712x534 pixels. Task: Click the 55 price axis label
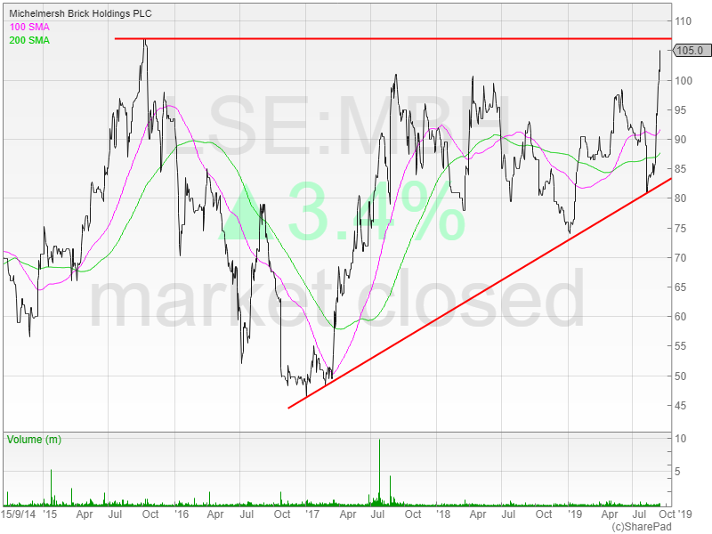point(680,346)
